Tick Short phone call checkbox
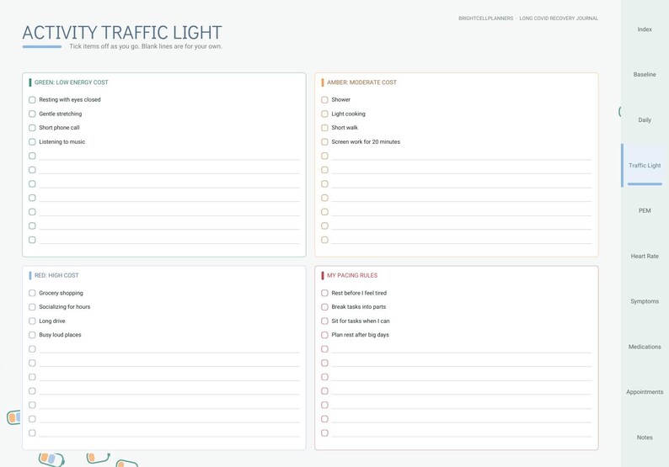 point(32,128)
